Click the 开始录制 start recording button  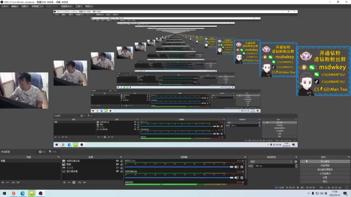325,165
